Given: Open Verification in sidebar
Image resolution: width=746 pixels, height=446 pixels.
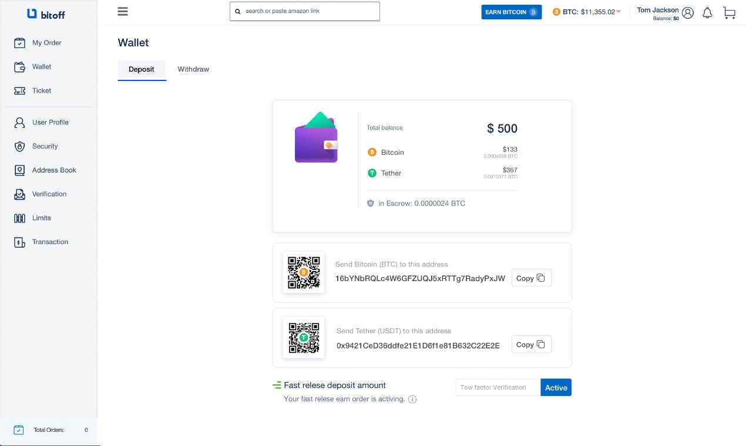Looking at the screenshot, I should click(x=49, y=194).
